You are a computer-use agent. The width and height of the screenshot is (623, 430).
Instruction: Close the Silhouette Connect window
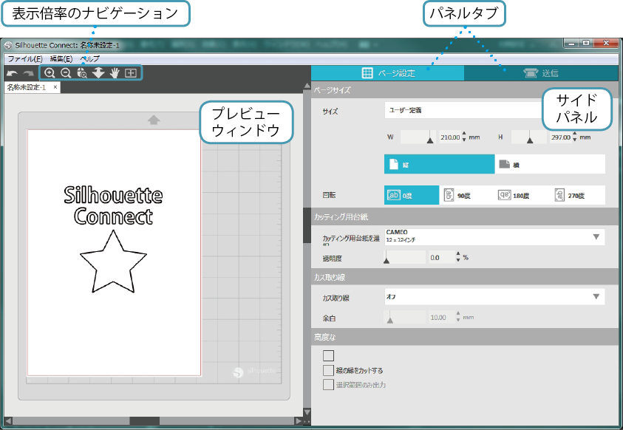(x=606, y=43)
